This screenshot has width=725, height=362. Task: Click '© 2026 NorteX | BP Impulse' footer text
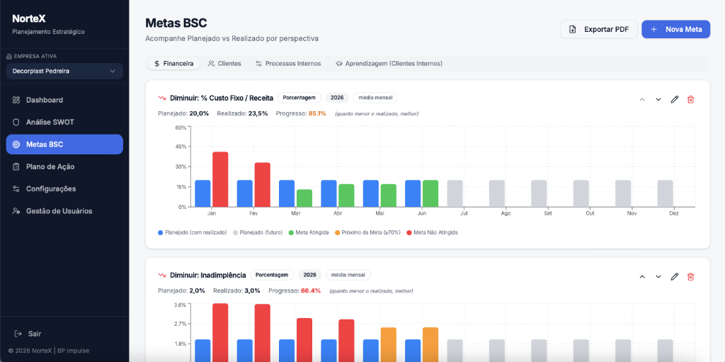pyautogui.click(x=49, y=351)
